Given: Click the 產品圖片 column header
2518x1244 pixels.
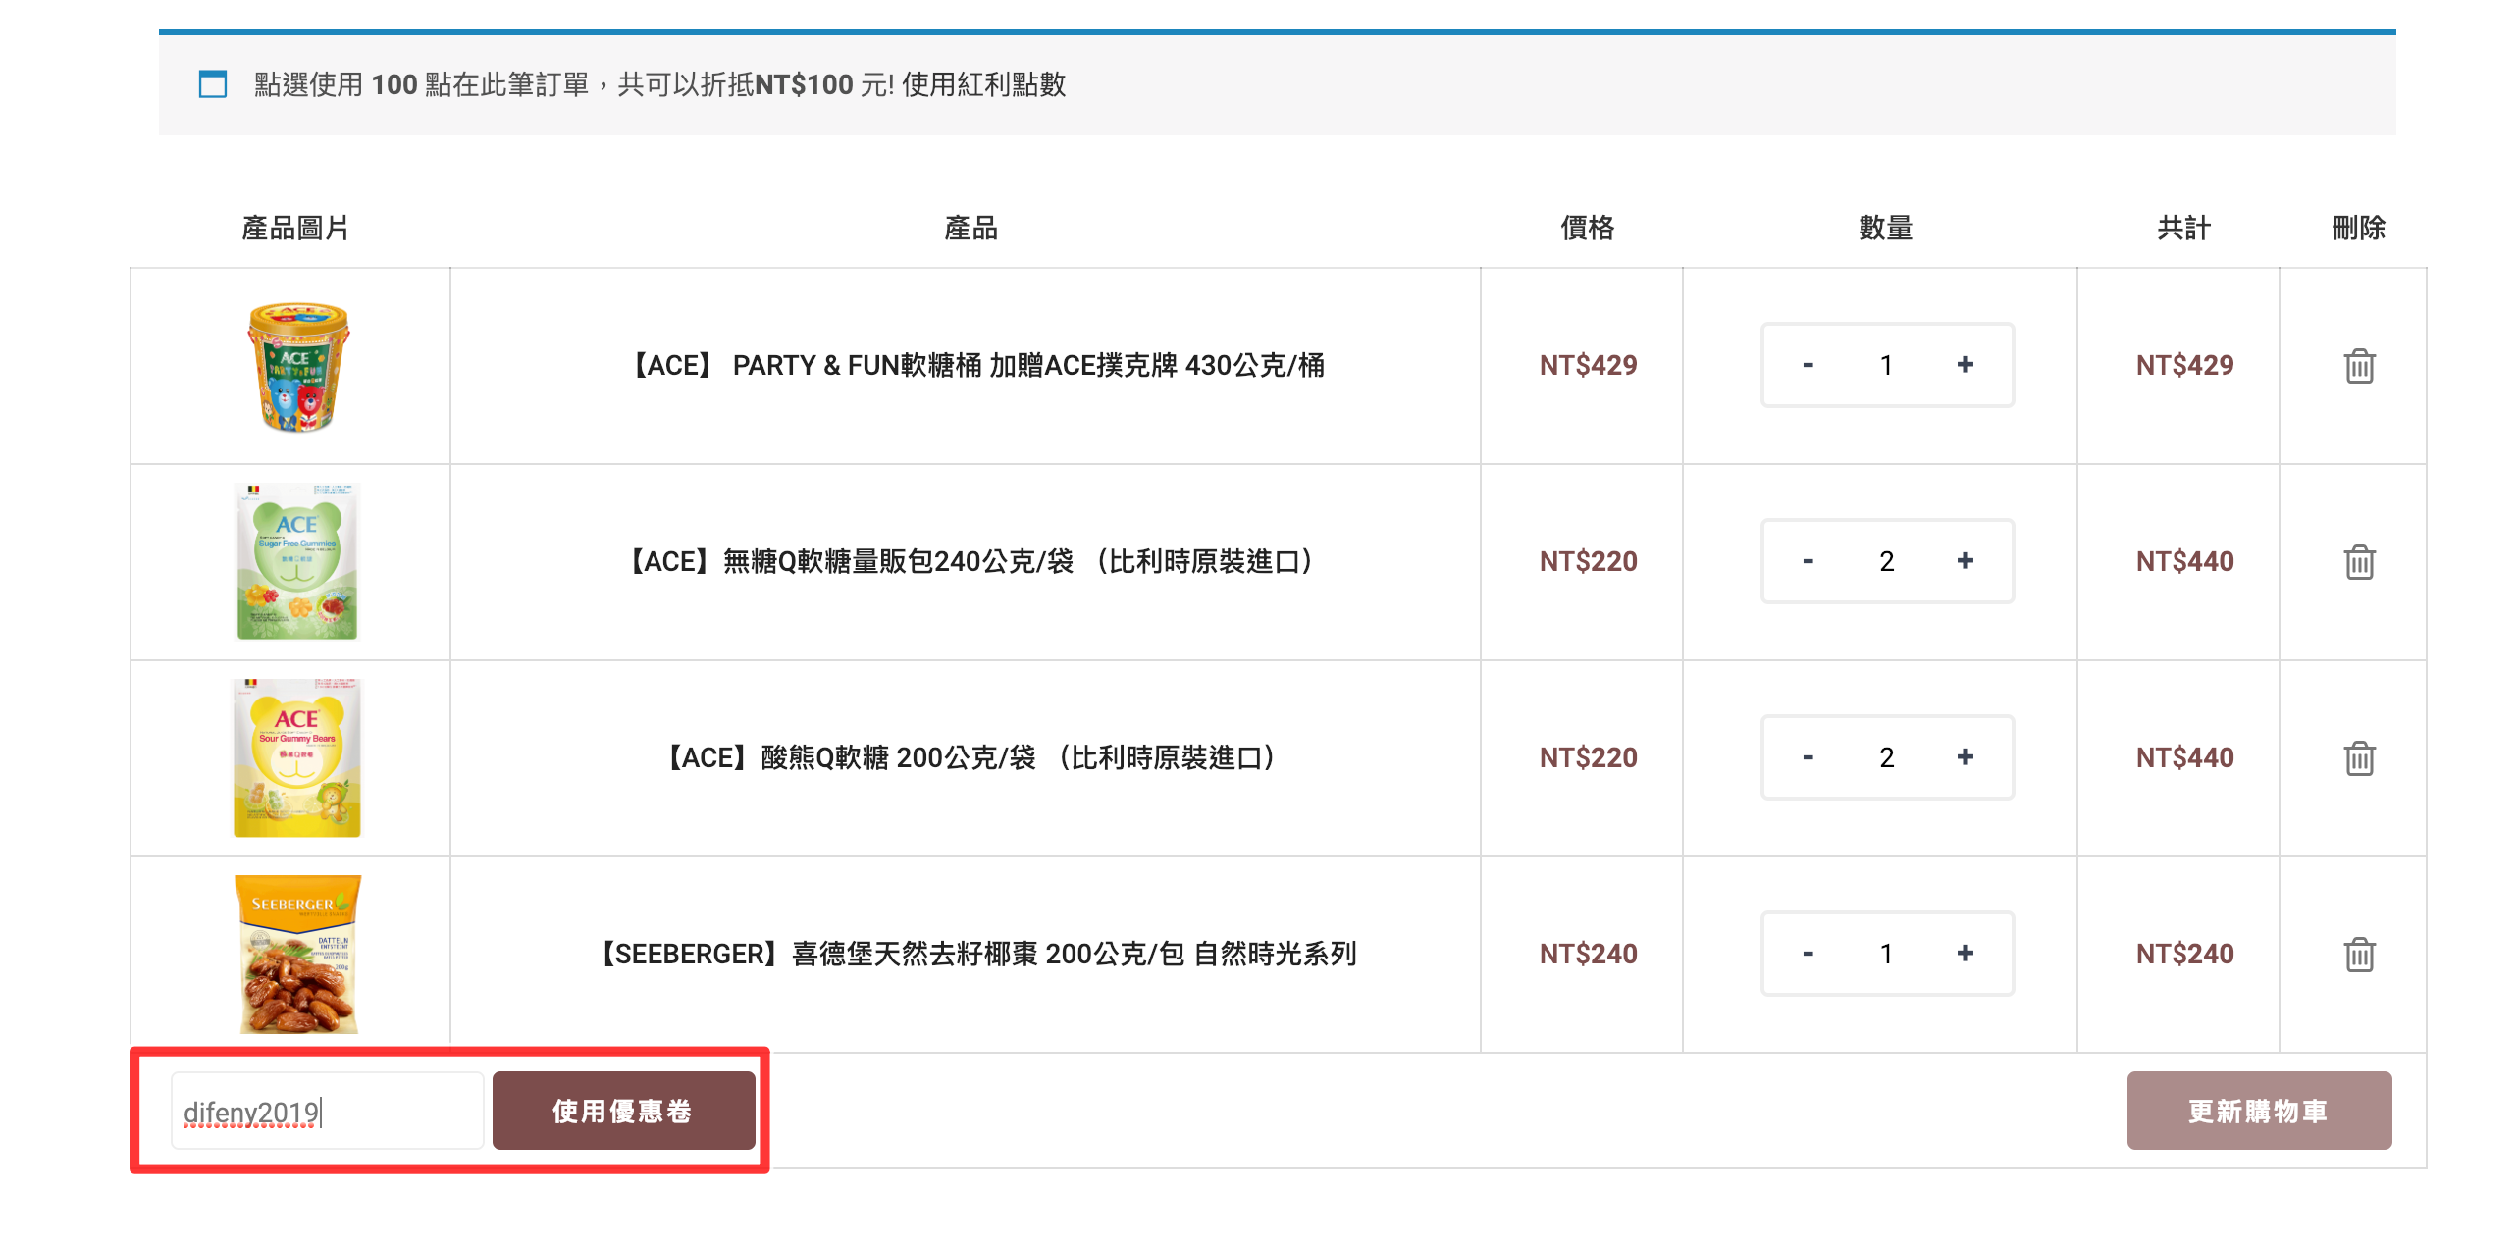Looking at the screenshot, I should (x=295, y=229).
